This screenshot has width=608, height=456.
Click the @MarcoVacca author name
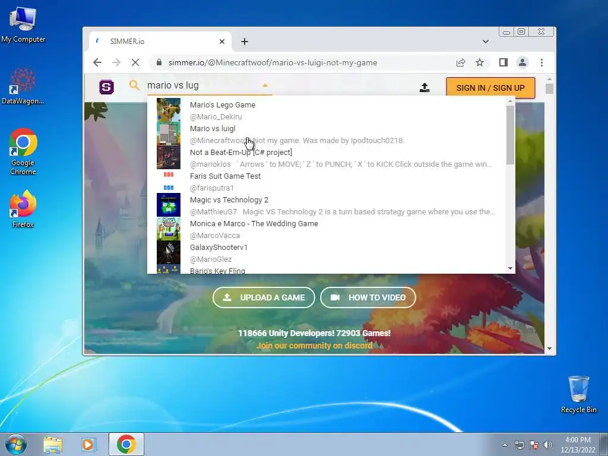point(215,235)
